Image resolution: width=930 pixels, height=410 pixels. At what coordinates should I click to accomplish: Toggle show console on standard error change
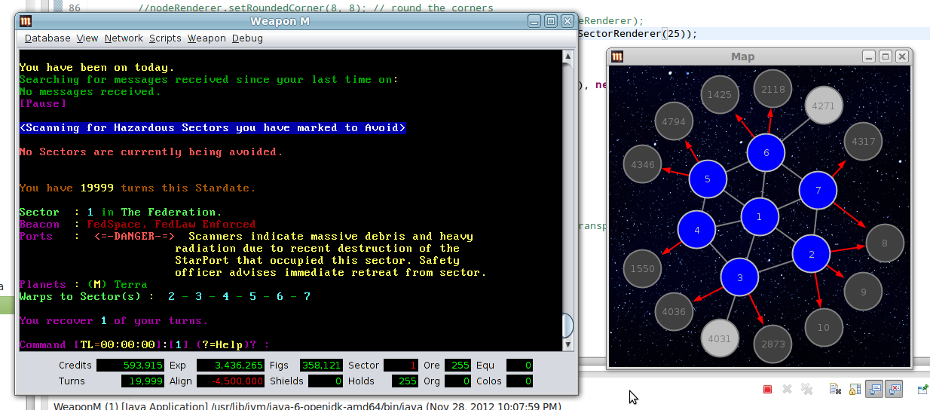pyautogui.click(x=895, y=389)
